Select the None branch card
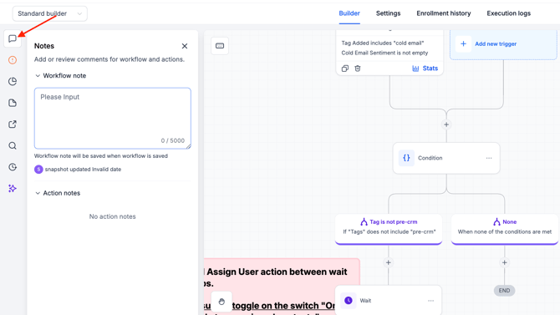Screen dimensions: 560x315 coord(505,229)
